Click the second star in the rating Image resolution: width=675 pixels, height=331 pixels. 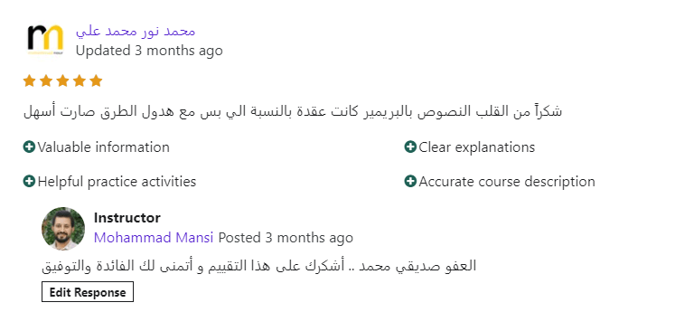(x=46, y=80)
